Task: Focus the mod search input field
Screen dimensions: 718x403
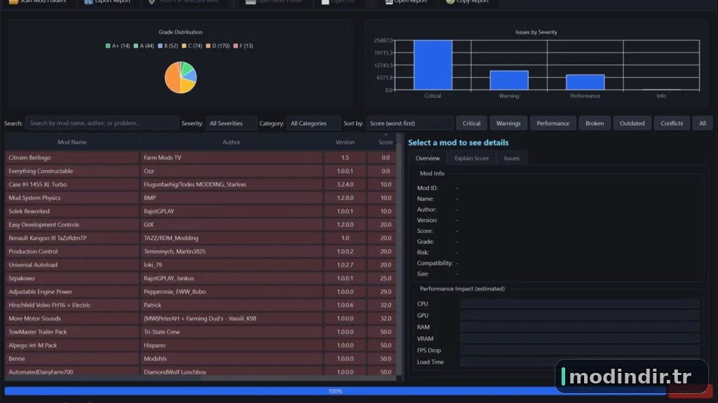Action: click(102, 123)
